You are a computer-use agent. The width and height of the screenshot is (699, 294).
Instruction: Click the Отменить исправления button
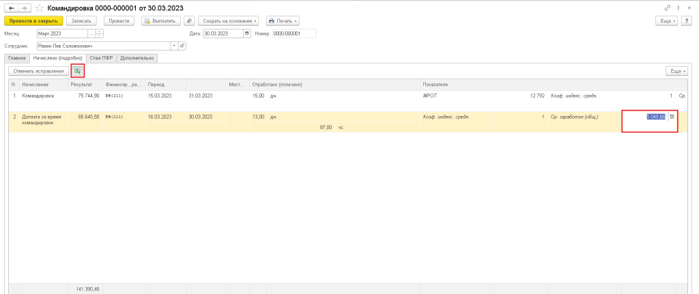tap(39, 71)
